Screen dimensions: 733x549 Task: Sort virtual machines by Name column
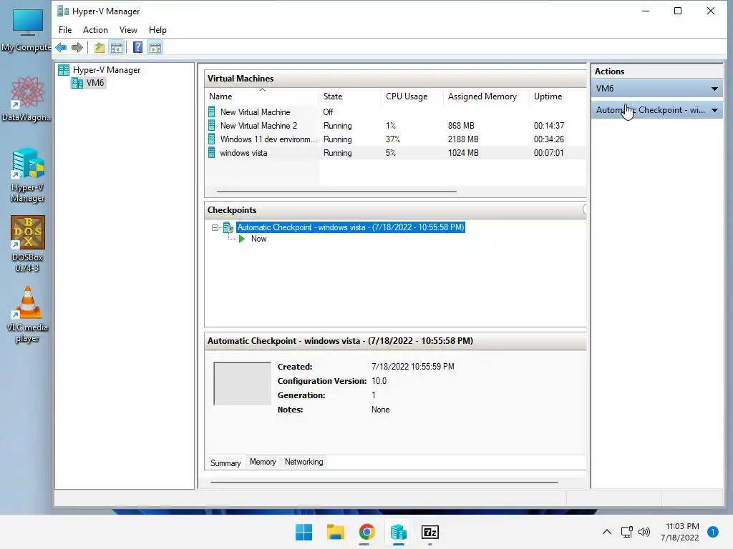(x=262, y=97)
